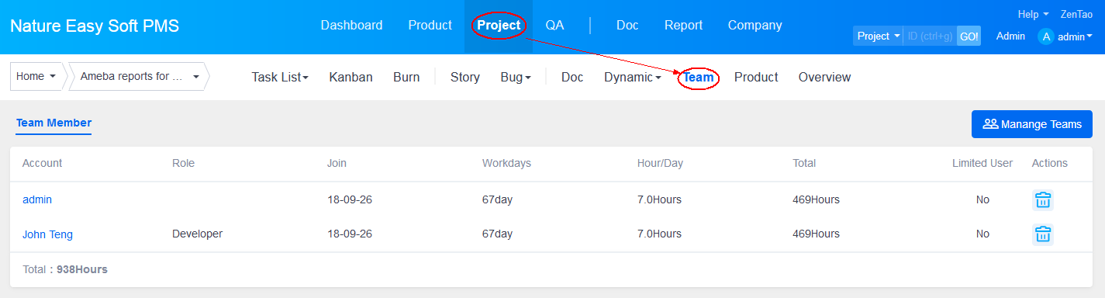
Task: Click the Manange Teams button
Action: [x=1032, y=124]
